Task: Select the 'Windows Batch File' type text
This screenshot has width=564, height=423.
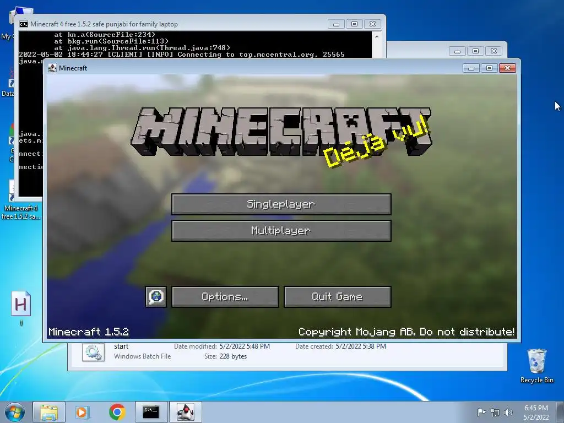Action: (143, 356)
